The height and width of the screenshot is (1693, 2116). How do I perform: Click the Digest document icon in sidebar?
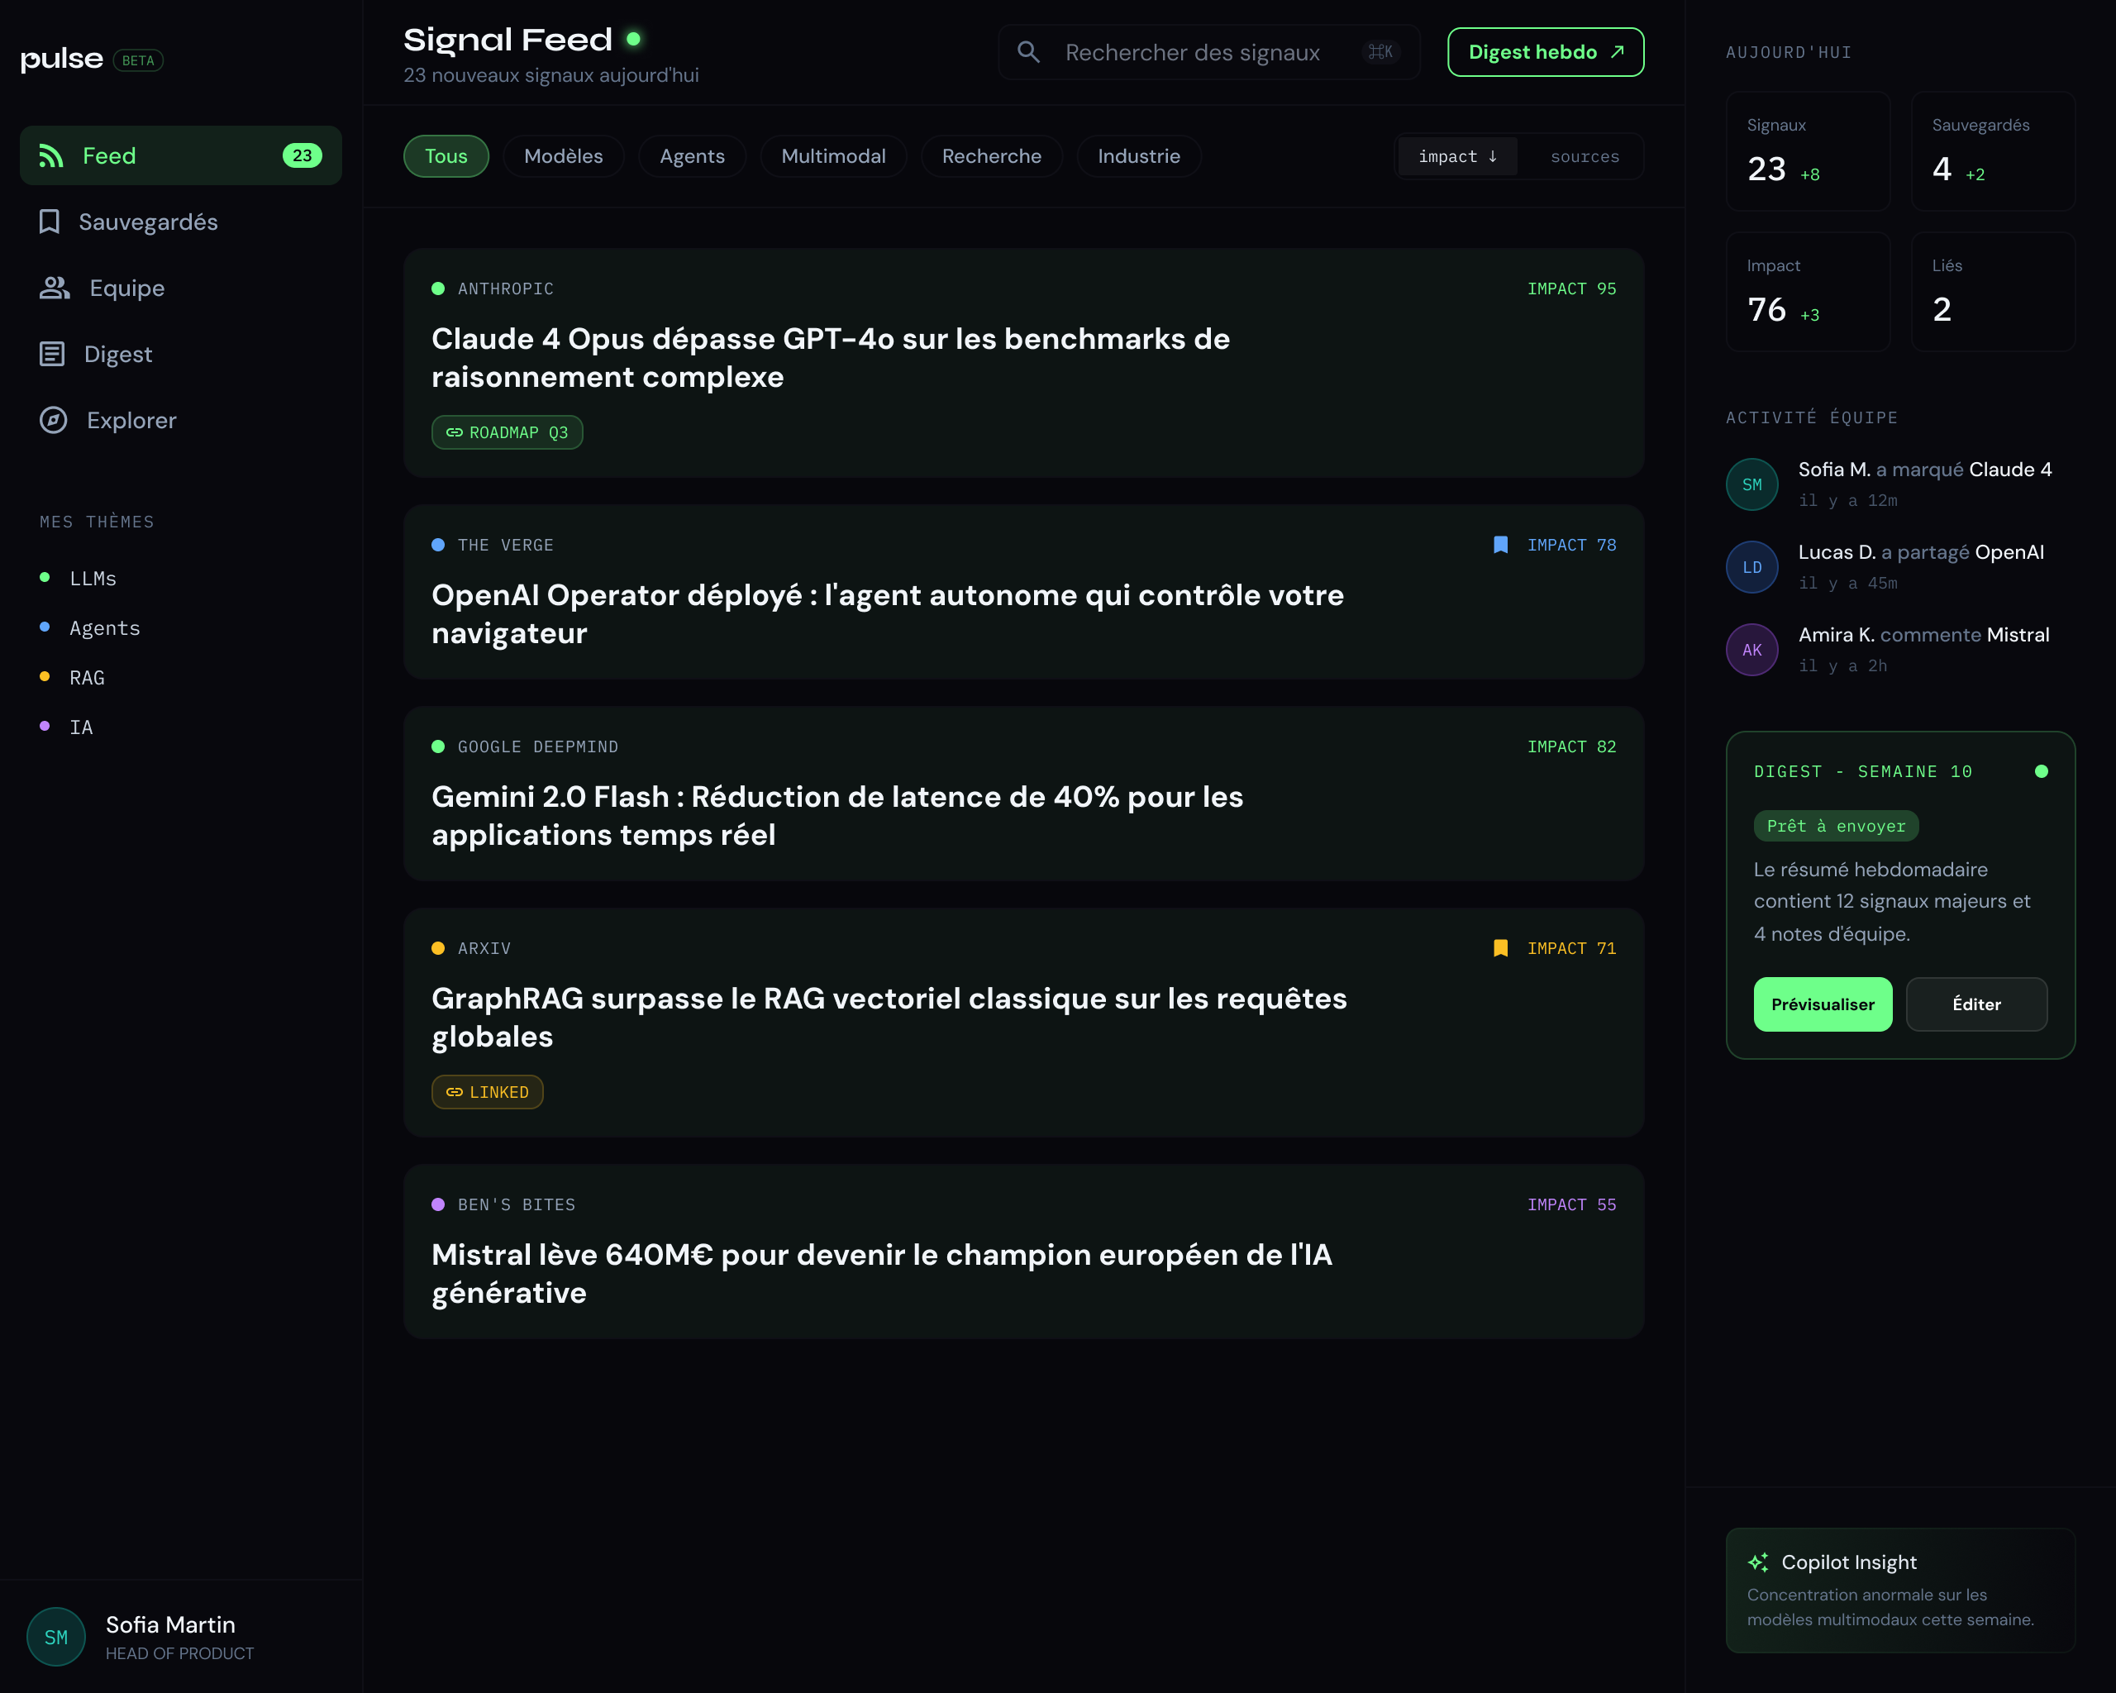pyautogui.click(x=52, y=355)
